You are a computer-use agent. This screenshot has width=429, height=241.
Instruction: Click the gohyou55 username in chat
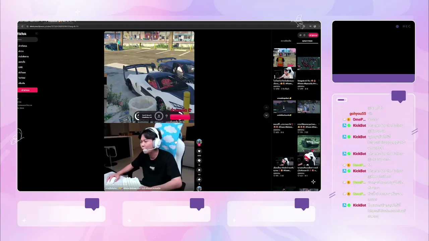(x=358, y=114)
